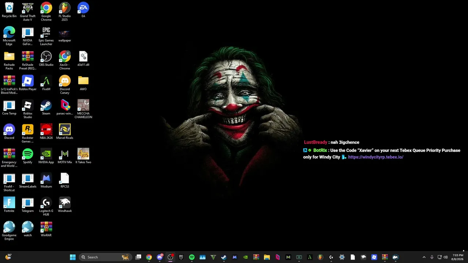This screenshot has width=468, height=263.
Task: Open the network status tray icon
Action: point(439,257)
